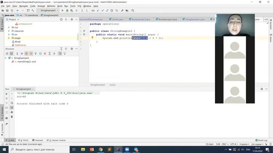Image resolution: width=273 pixels, height=153 pixels.
Task: Revert changes with the rollback arrow icon
Action: (116, 11)
